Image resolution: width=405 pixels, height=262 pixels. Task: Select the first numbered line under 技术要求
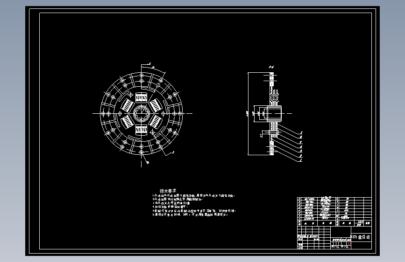point(193,196)
